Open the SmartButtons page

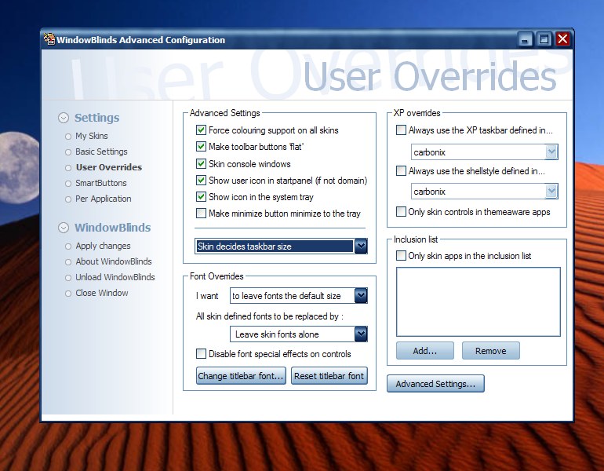tap(101, 183)
